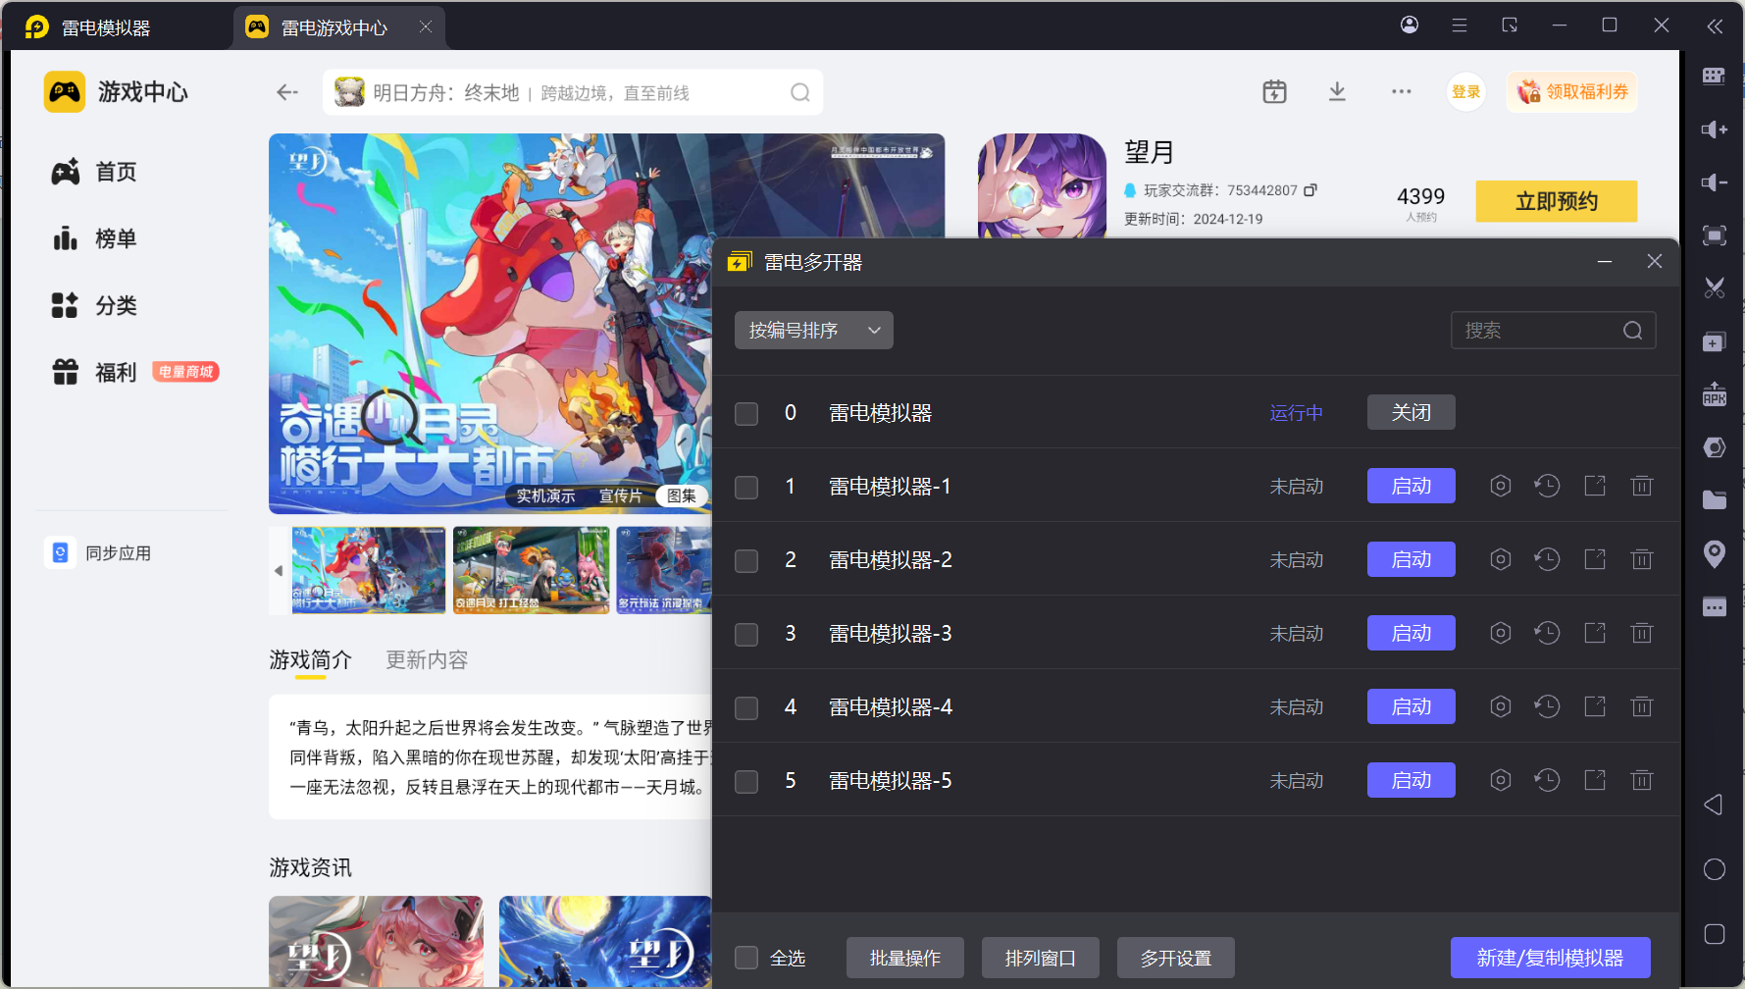Click the search magnifier in game center

click(x=800, y=92)
